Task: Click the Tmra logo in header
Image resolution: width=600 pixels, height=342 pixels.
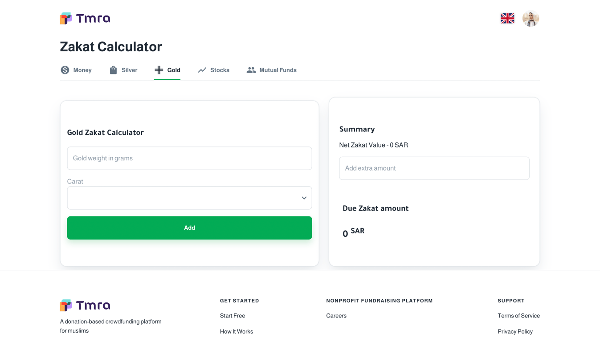Action: click(x=85, y=18)
